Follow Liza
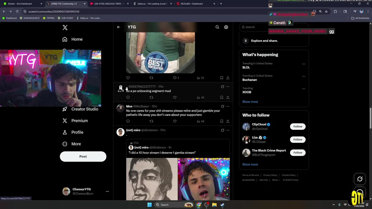 (298, 140)
